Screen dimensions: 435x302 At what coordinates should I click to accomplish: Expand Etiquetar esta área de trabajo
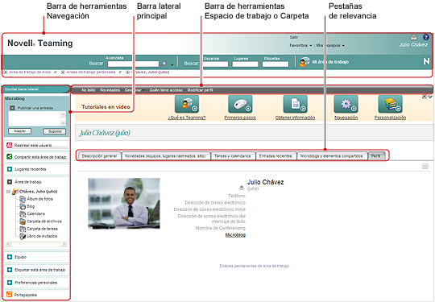[10, 270]
